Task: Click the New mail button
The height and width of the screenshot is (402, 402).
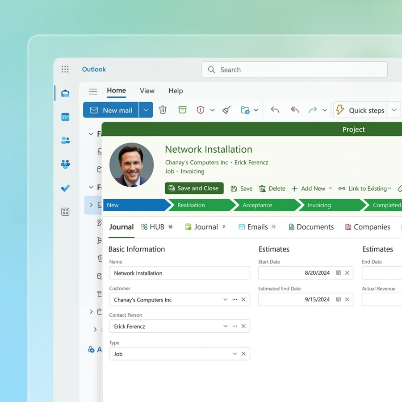Action: coord(111,110)
